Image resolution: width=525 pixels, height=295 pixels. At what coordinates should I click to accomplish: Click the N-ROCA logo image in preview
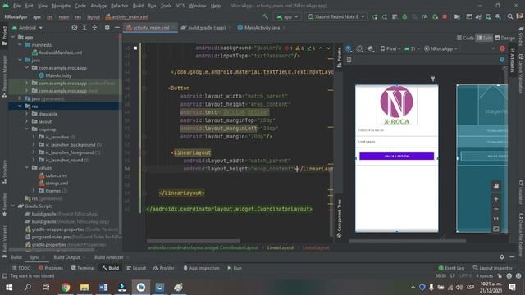pos(396,105)
